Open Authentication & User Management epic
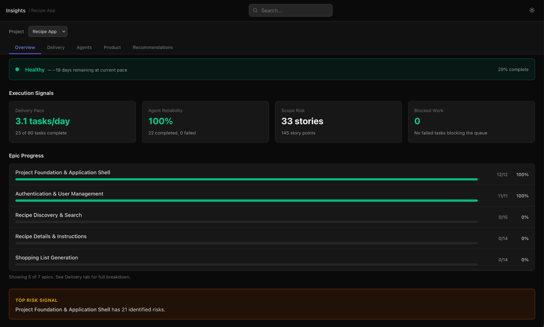544x327 pixels. pos(272,196)
